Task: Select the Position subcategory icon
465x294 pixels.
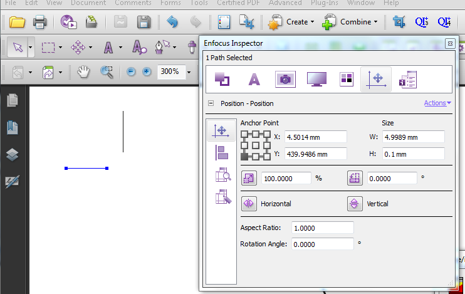Action: 221,131
